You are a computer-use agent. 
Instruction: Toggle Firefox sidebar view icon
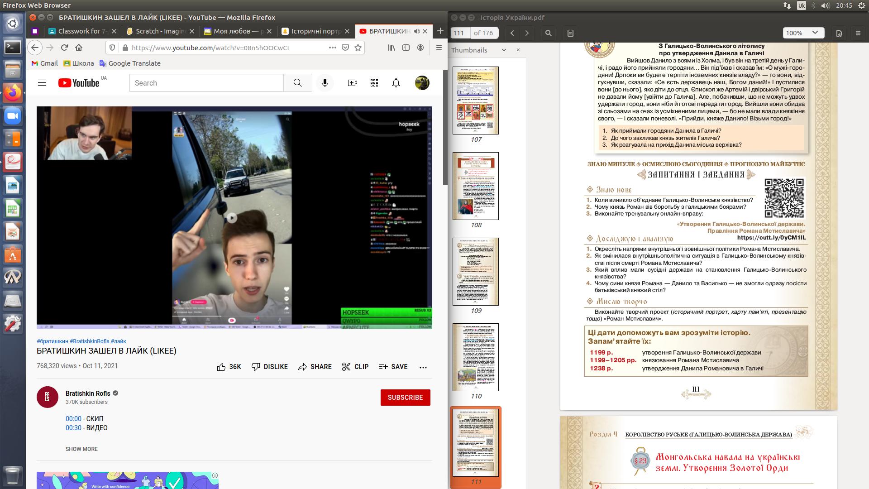[x=406, y=48]
